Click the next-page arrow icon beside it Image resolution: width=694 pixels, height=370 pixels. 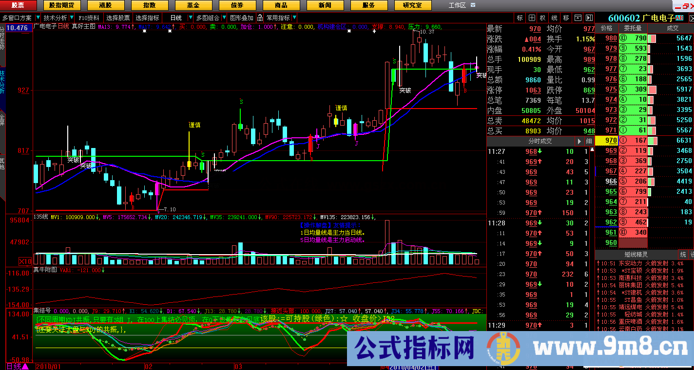(589, 18)
